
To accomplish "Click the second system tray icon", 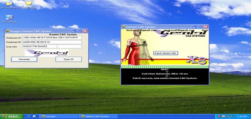I will point(224,116).
